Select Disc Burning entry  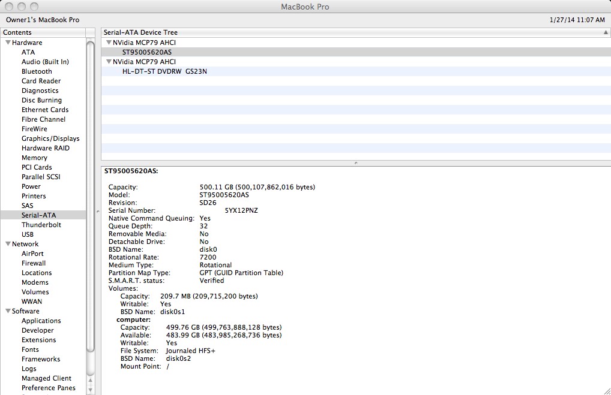pos(41,100)
